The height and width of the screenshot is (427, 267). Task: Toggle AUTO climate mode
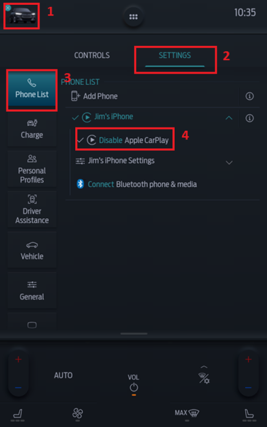[x=63, y=376]
